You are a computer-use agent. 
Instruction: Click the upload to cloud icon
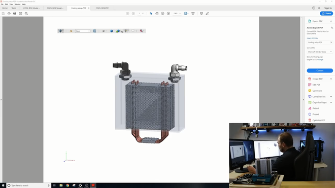point(9,14)
